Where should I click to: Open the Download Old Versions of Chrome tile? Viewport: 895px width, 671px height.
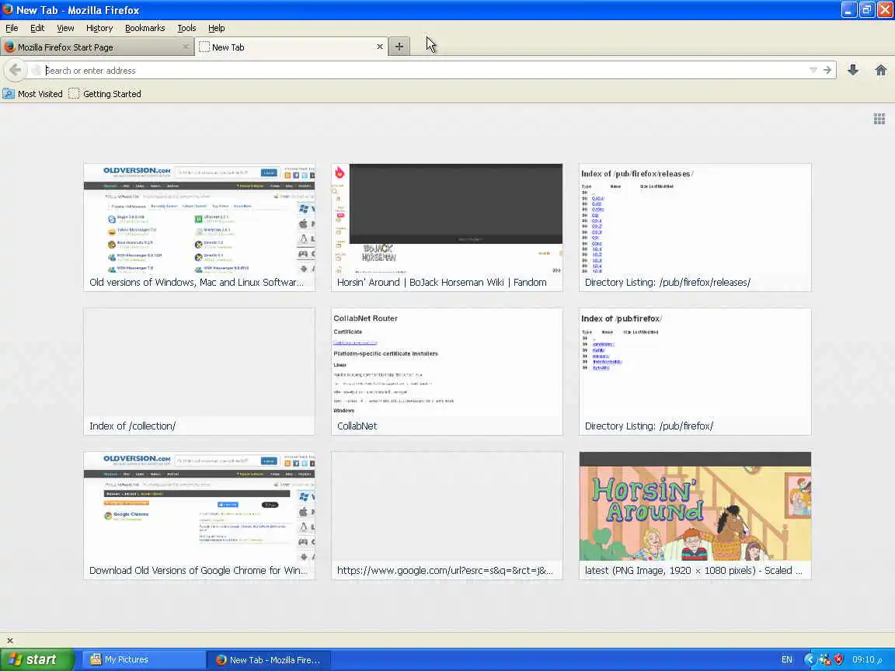pyautogui.click(x=199, y=516)
